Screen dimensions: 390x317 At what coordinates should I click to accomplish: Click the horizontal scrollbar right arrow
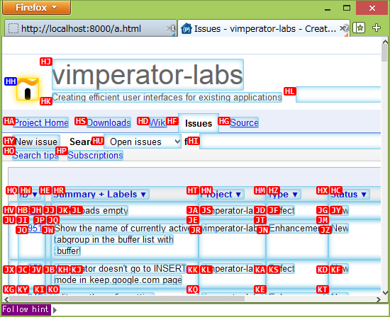379,299
